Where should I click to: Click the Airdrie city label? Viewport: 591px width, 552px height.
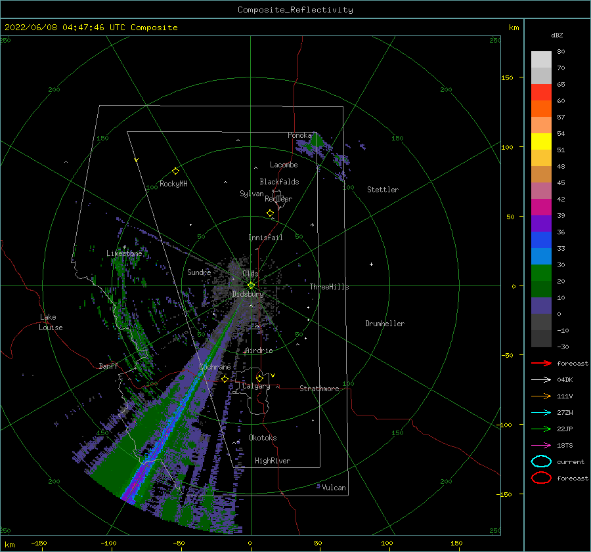pos(259,350)
